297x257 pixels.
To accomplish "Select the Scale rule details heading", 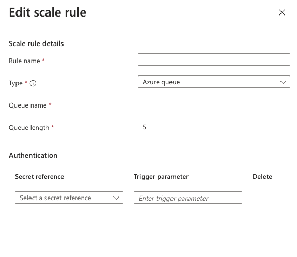I will [36, 43].
